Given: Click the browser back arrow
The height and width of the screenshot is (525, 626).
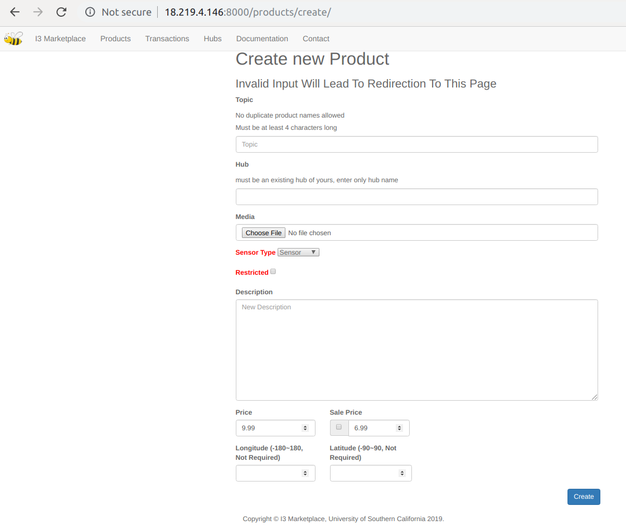Looking at the screenshot, I should 14,12.
